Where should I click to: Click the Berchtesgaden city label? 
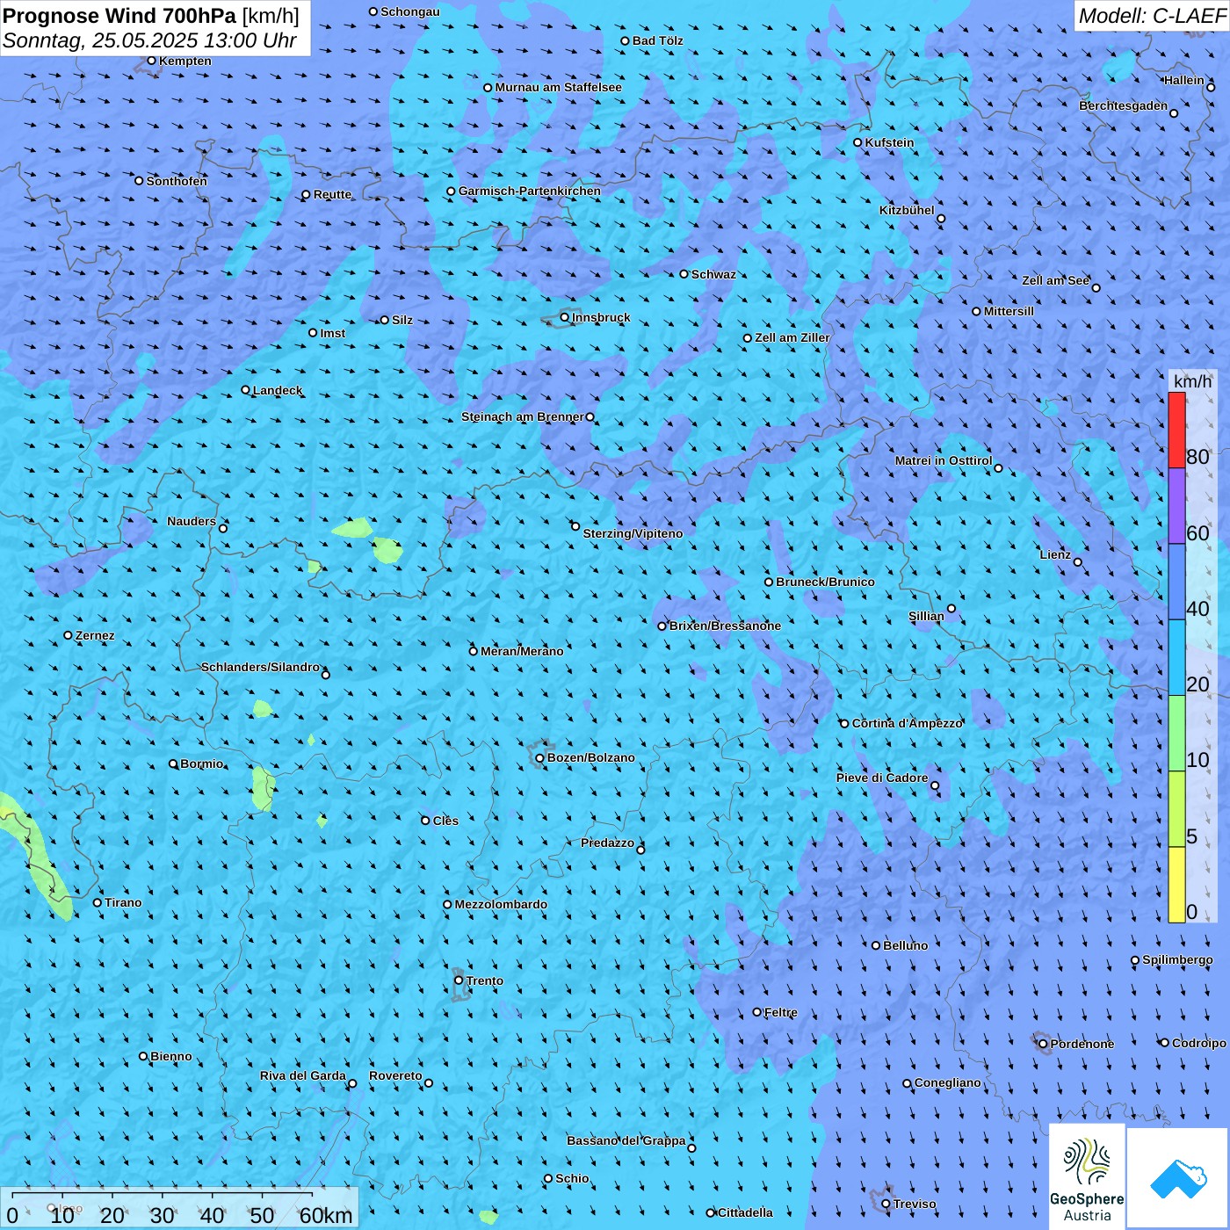pos(1124,105)
